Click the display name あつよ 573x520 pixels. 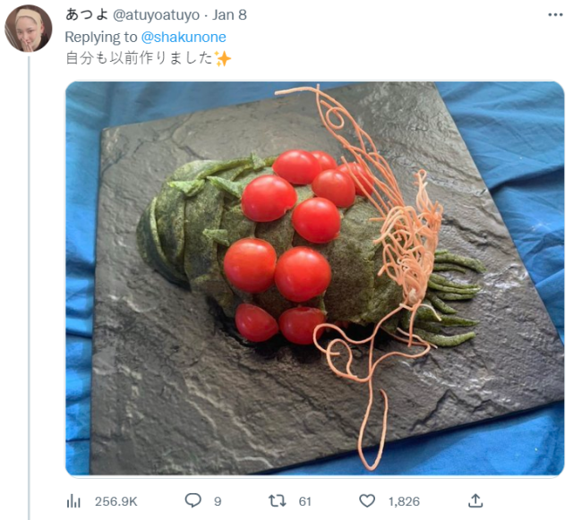(x=86, y=15)
